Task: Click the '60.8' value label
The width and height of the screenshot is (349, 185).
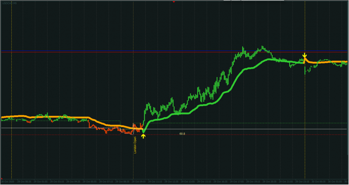Action: (182, 134)
